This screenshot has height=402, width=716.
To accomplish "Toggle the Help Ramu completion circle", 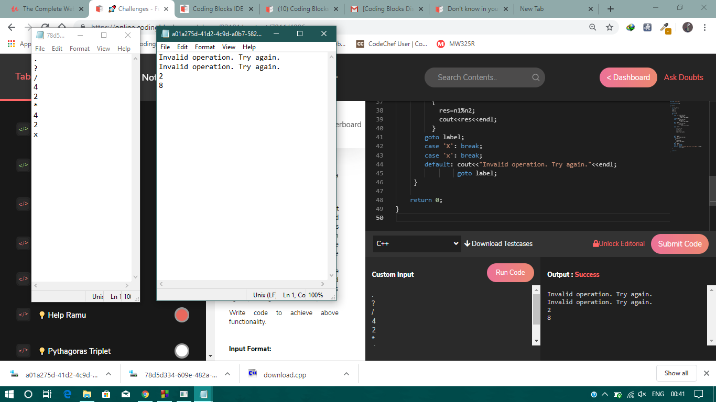I will 181,315.
